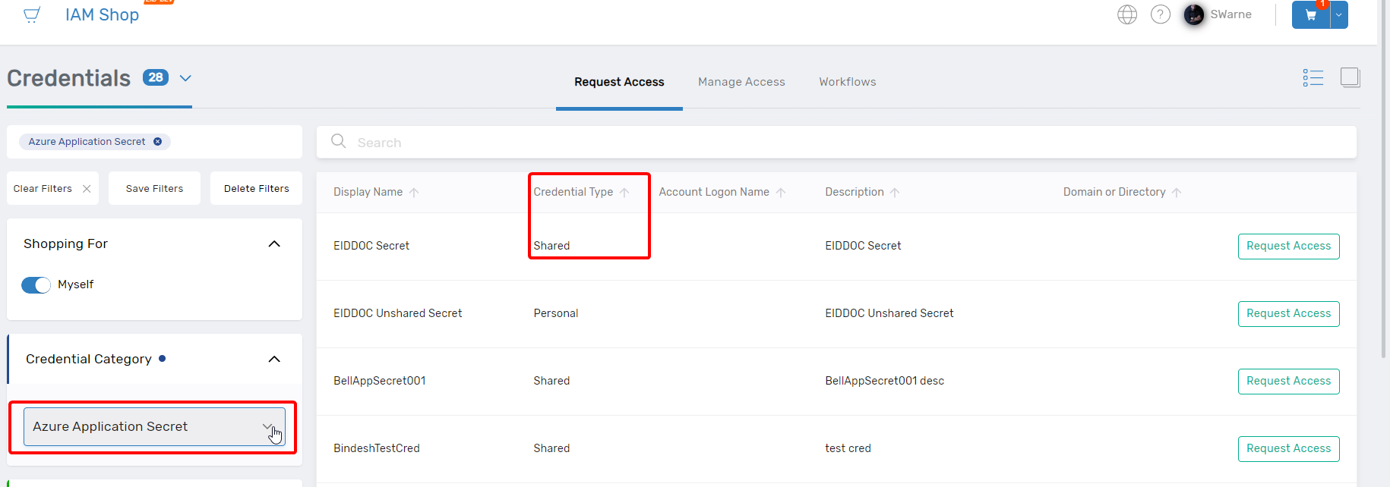Click the page vertical scrollbar
Image resolution: width=1390 pixels, height=487 pixels.
click(1383, 178)
